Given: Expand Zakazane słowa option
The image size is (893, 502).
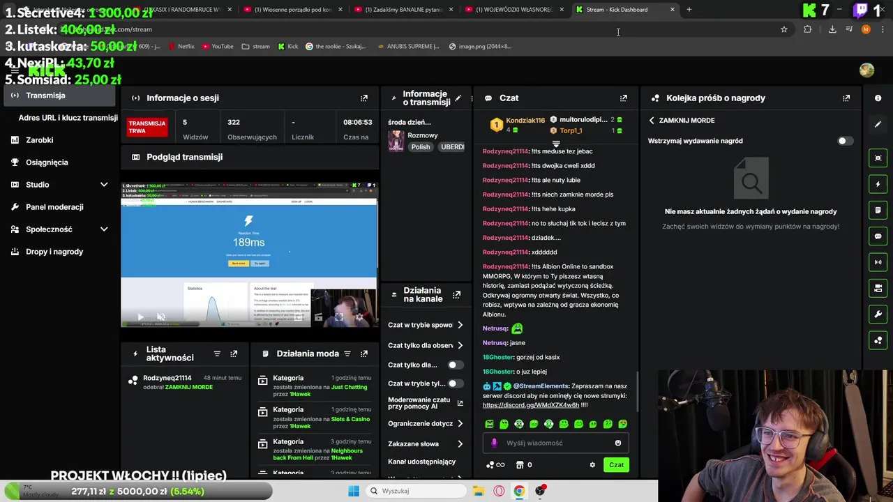Looking at the screenshot, I should pos(460,443).
